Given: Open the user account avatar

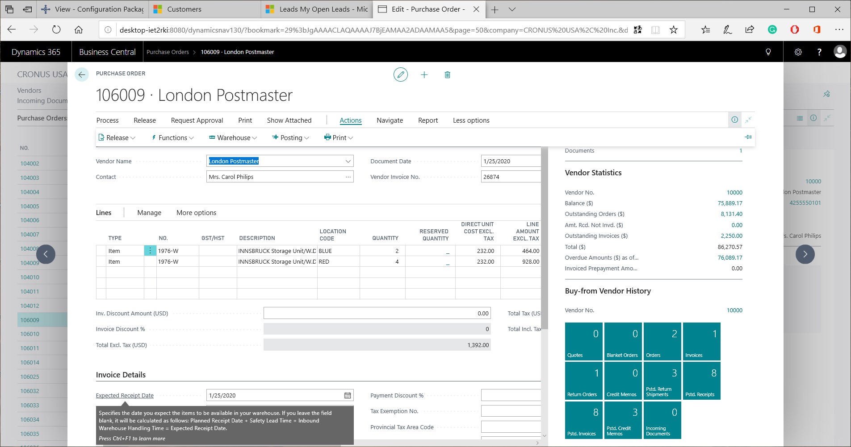Looking at the screenshot, I should (x=840, y=52).
